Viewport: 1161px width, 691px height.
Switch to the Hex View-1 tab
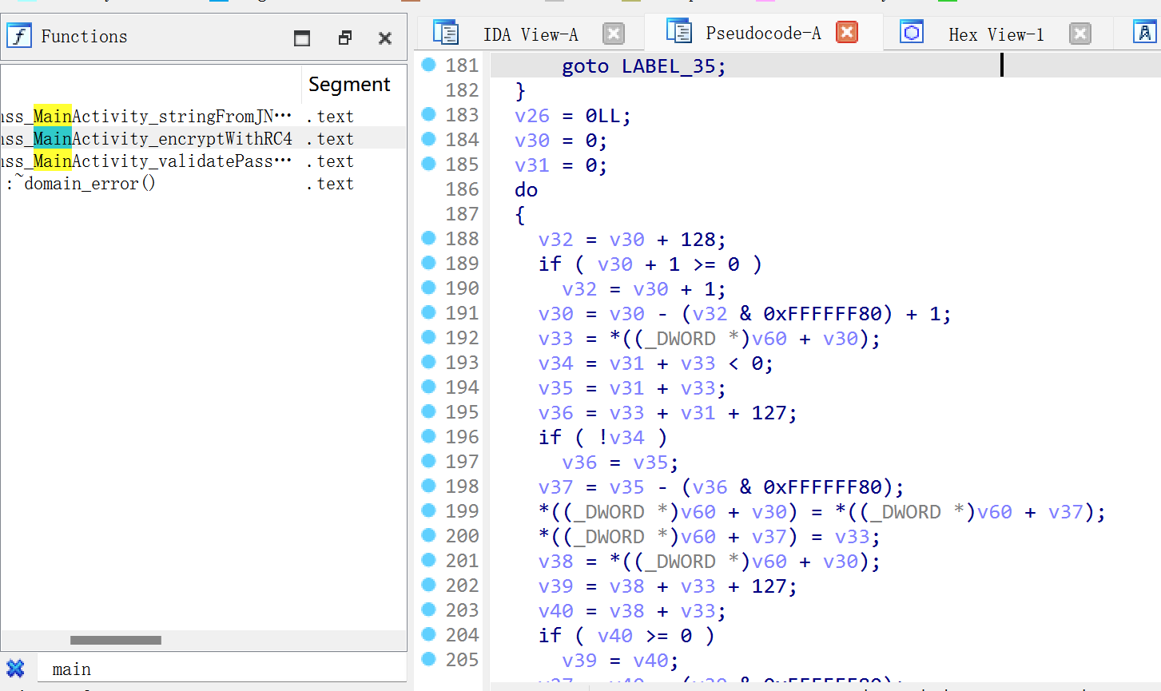[x=996, y=34]
